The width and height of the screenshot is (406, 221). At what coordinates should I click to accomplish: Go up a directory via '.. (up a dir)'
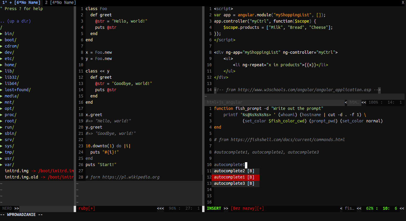click(x=15, y=21)
